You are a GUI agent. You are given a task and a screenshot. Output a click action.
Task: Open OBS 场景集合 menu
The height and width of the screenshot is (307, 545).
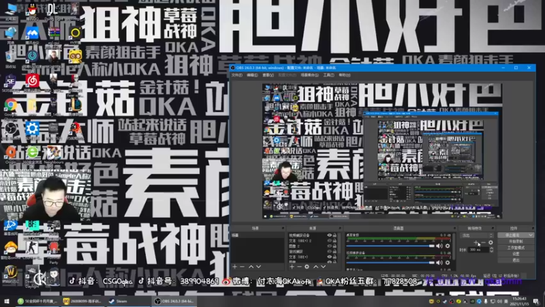coord(309,75)
